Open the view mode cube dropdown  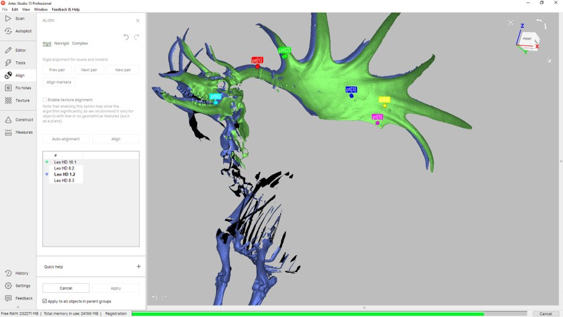coord(548,61)
